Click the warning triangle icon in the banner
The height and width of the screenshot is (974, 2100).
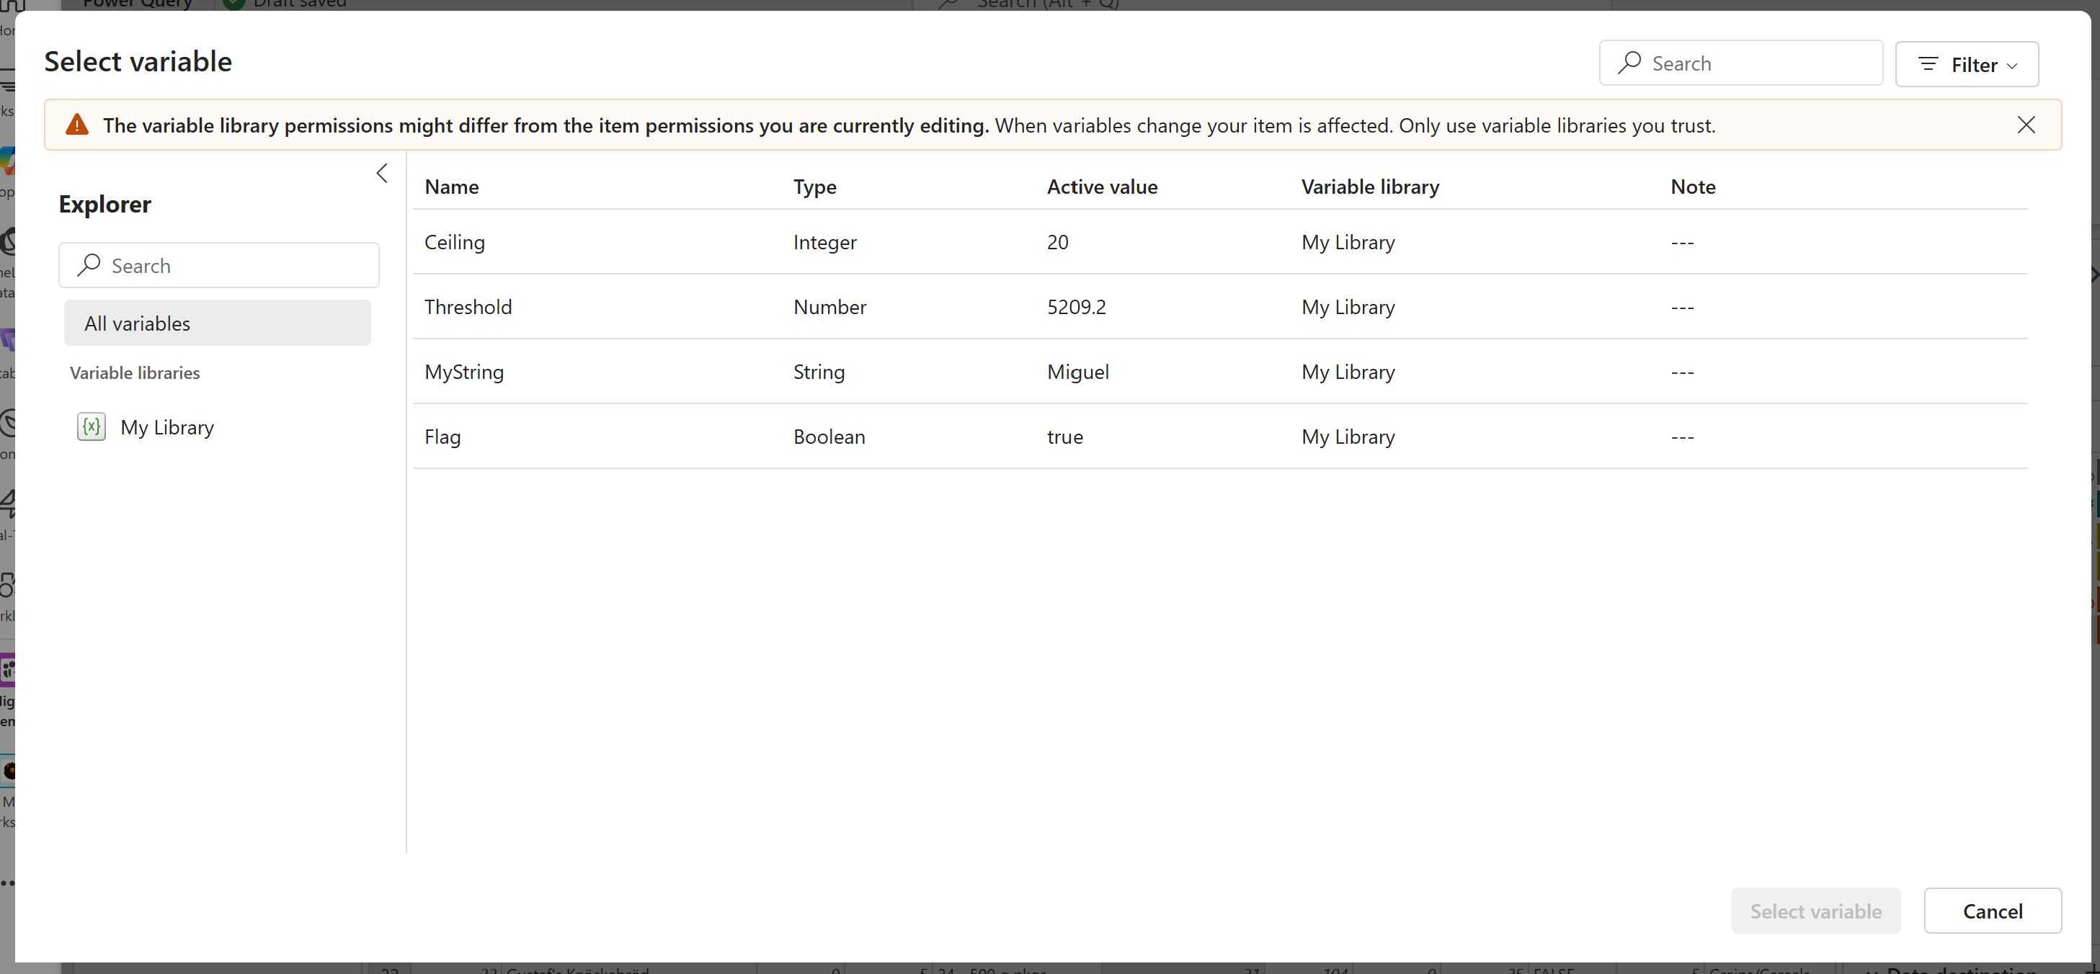pyautogui.click(x=76, y=124)
